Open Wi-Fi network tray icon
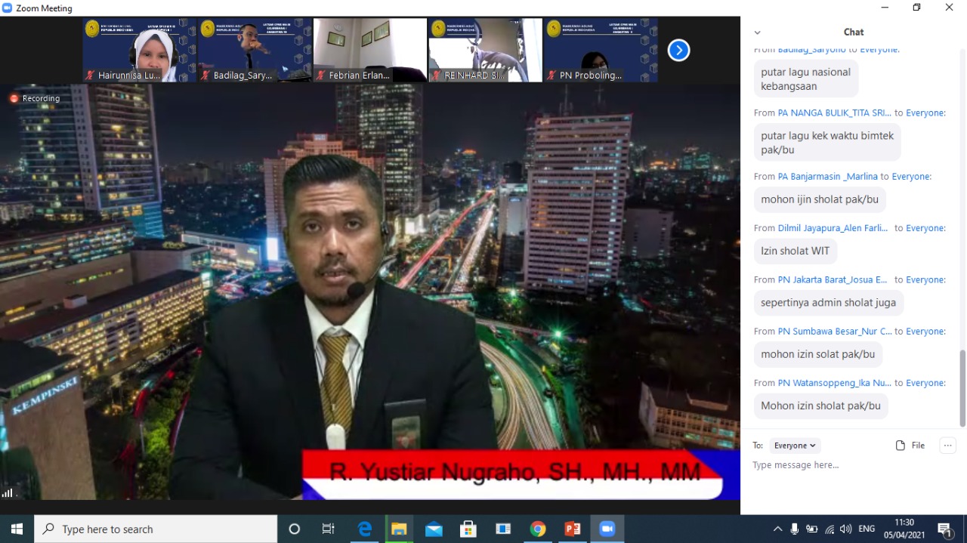This screenshot has width=967, height=543. pos(830,529)
